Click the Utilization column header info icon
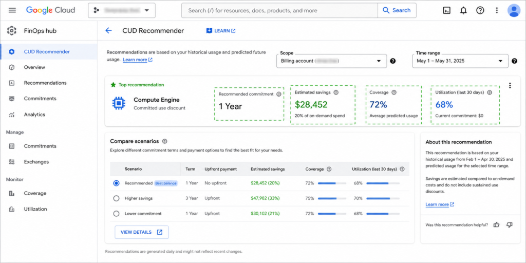 [402, 169]
